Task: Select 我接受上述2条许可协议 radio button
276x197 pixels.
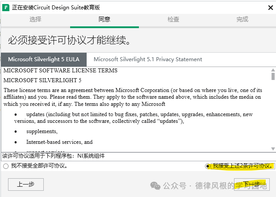Action: tap(208, 166)
